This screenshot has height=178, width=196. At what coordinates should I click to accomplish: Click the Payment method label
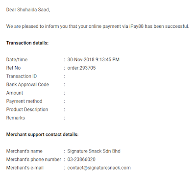click(24, 101)
